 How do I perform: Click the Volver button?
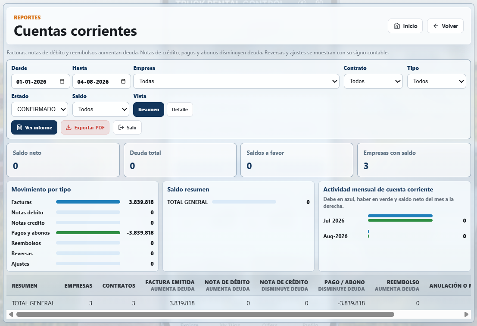point(446,26)
